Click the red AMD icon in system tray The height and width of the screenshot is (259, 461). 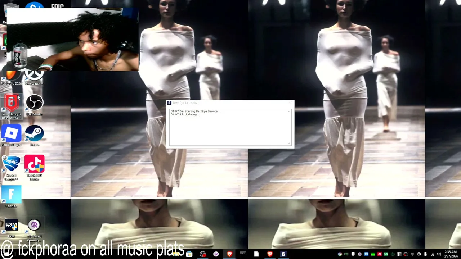click(x=379, y=254)
